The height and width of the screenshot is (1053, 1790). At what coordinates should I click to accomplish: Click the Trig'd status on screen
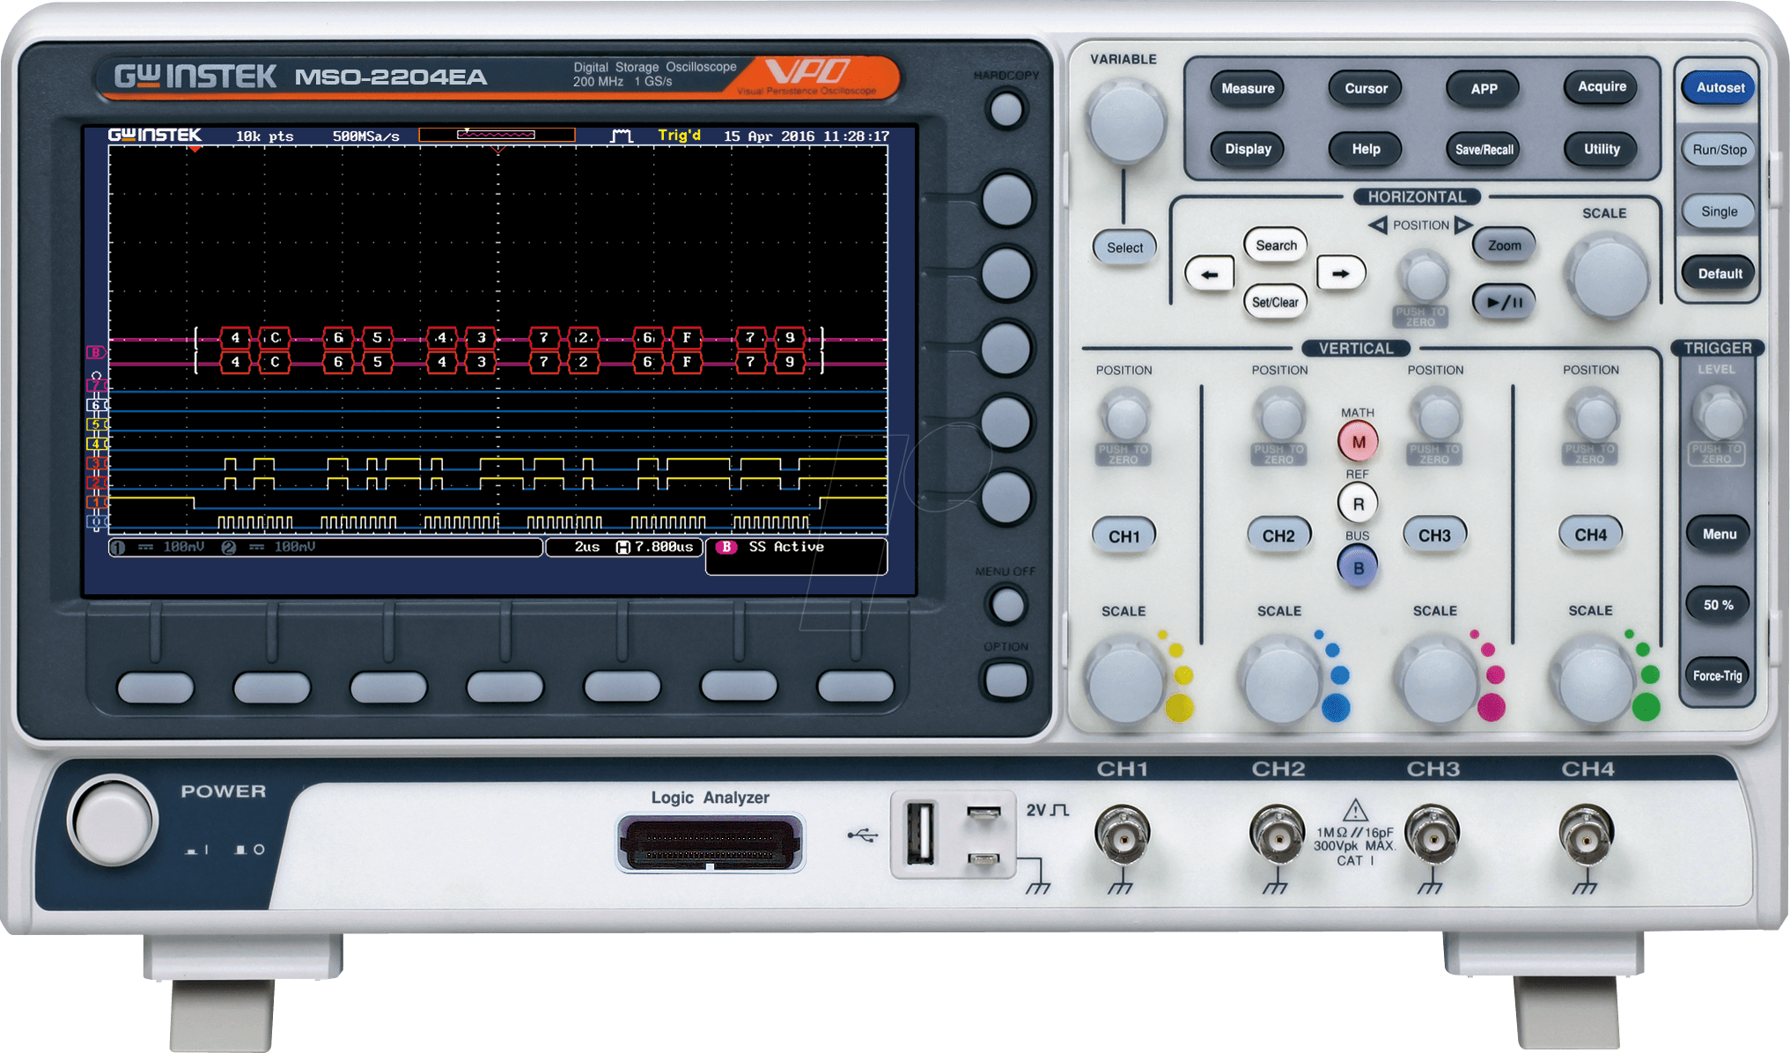coord(679,136)
